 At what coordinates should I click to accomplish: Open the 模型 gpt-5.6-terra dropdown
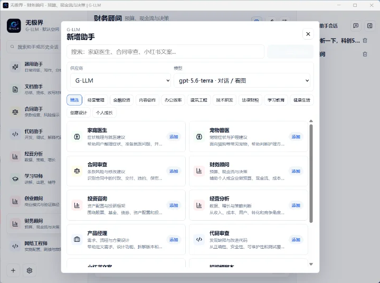tap(242, 80)
